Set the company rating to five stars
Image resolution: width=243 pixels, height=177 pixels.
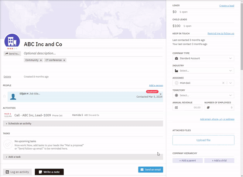[x=16, y=48]
